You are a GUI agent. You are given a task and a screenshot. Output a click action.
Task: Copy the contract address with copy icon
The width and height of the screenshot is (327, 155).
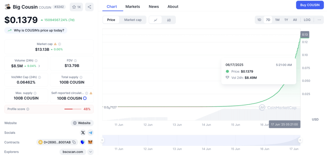pos(74,142)
